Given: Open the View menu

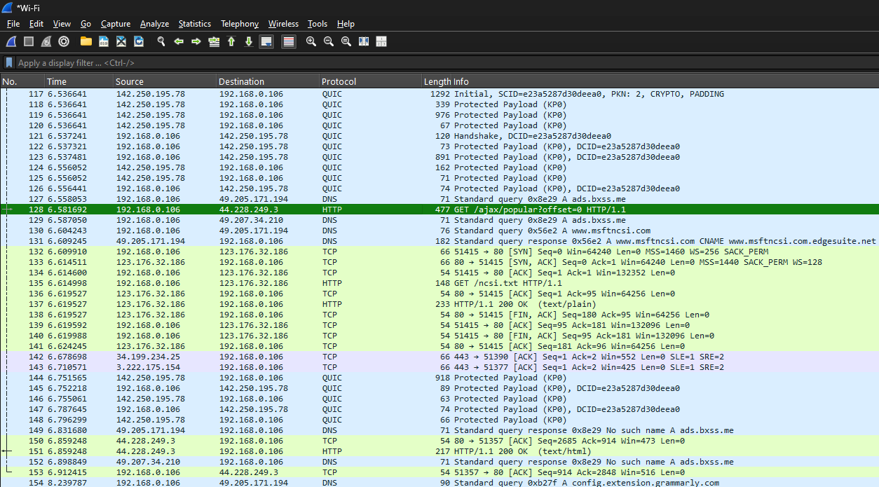Looking at the screenshot, I should 62,24.
